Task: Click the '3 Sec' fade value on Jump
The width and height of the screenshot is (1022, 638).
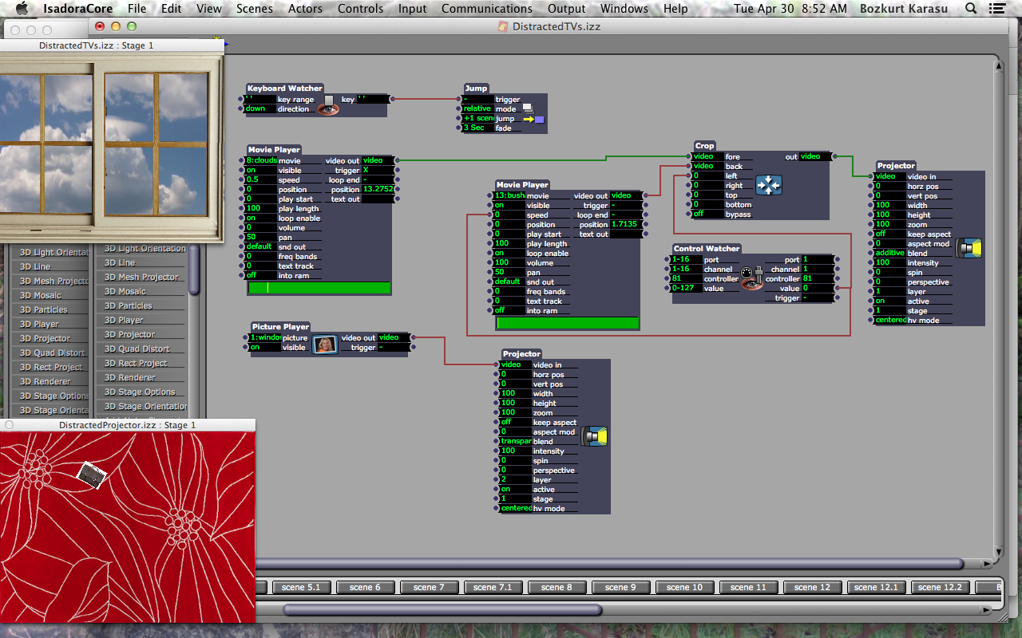Action: pyautogui.click(x=477, y=128)
